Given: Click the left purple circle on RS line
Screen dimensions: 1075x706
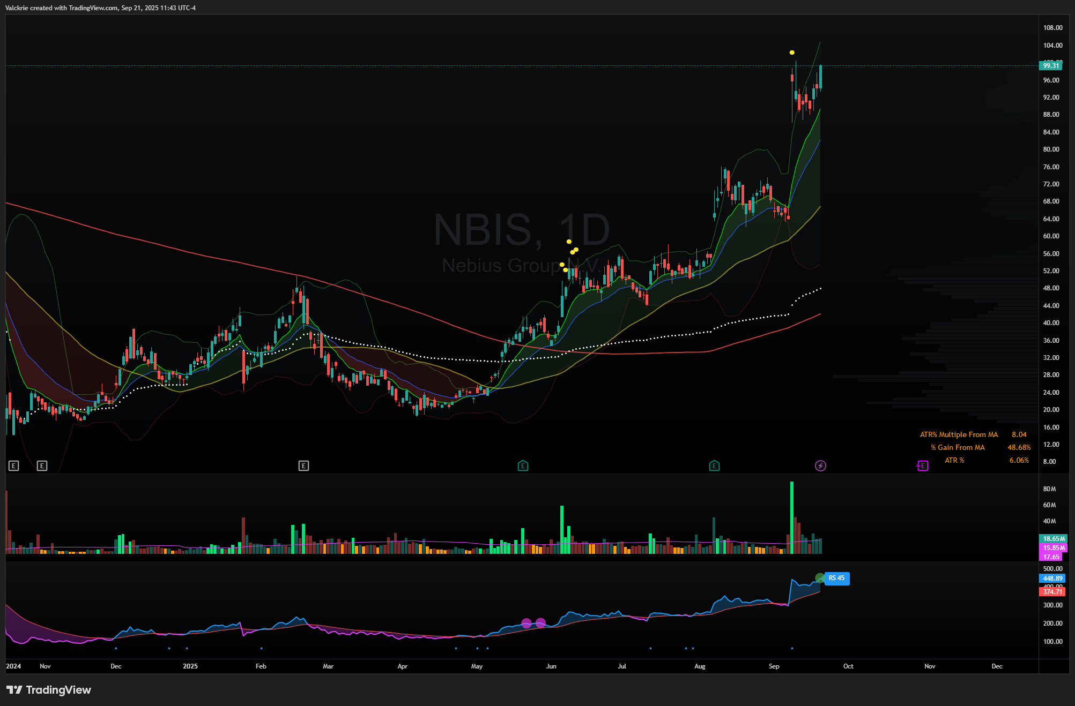Looking at the screenshot, I should tap(527, 623).
